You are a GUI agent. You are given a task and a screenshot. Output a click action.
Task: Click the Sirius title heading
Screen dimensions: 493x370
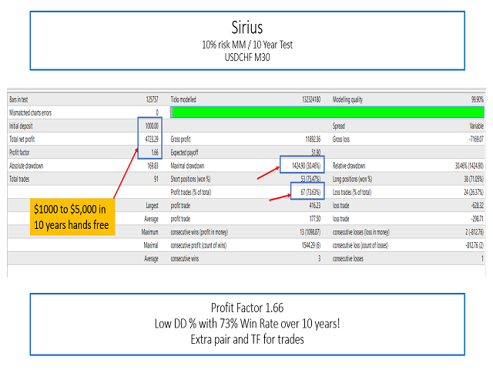[246, 29]
